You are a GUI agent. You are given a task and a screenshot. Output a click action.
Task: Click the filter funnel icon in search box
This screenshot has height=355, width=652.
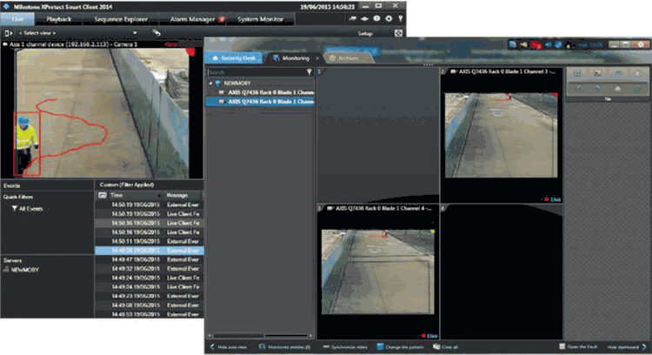tap(309, 72)
